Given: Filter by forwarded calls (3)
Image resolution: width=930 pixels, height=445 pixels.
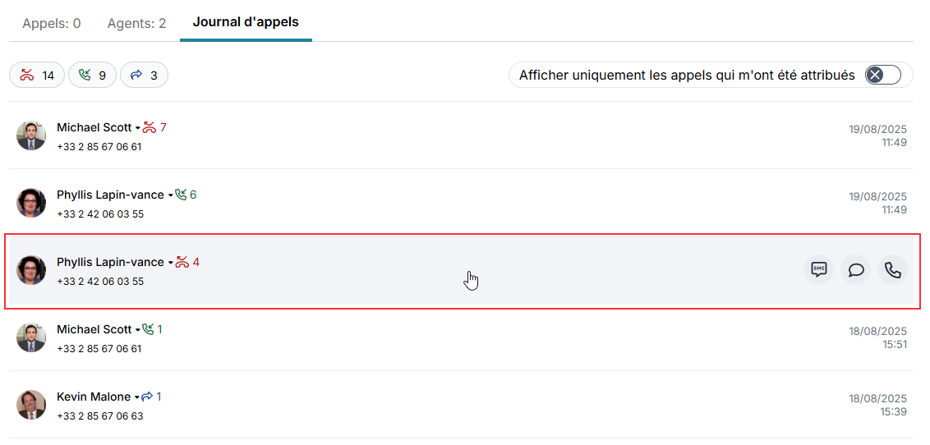Looking at the screenshot, I should tap(144, 76).
